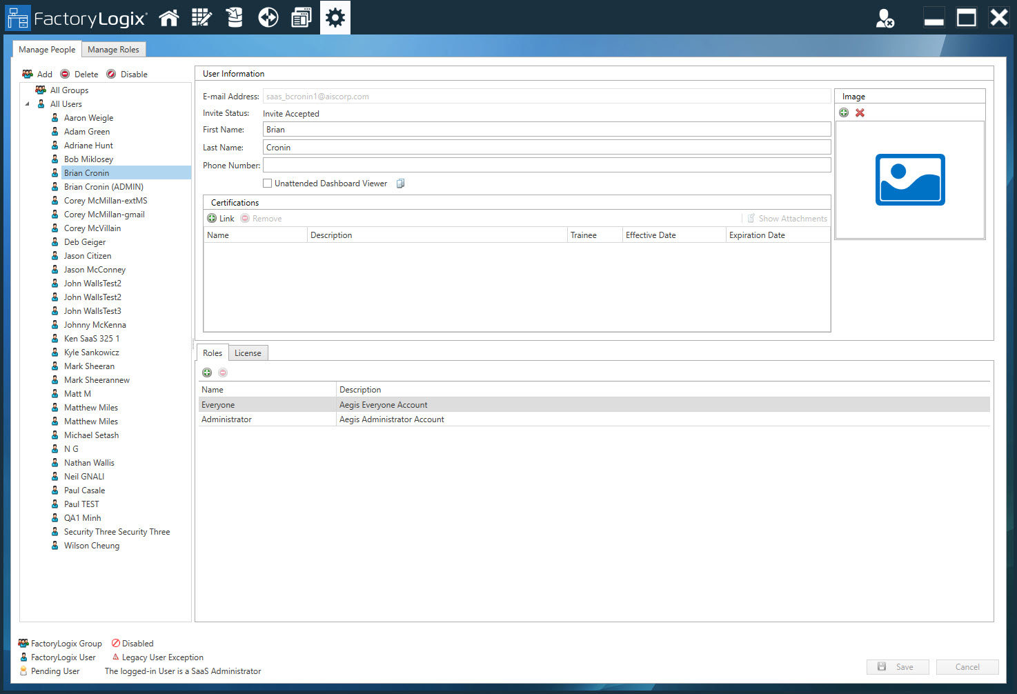Switch to Manage Roles tab
Viewport: 1017px width, 694px height.
(x=113, y=50)
